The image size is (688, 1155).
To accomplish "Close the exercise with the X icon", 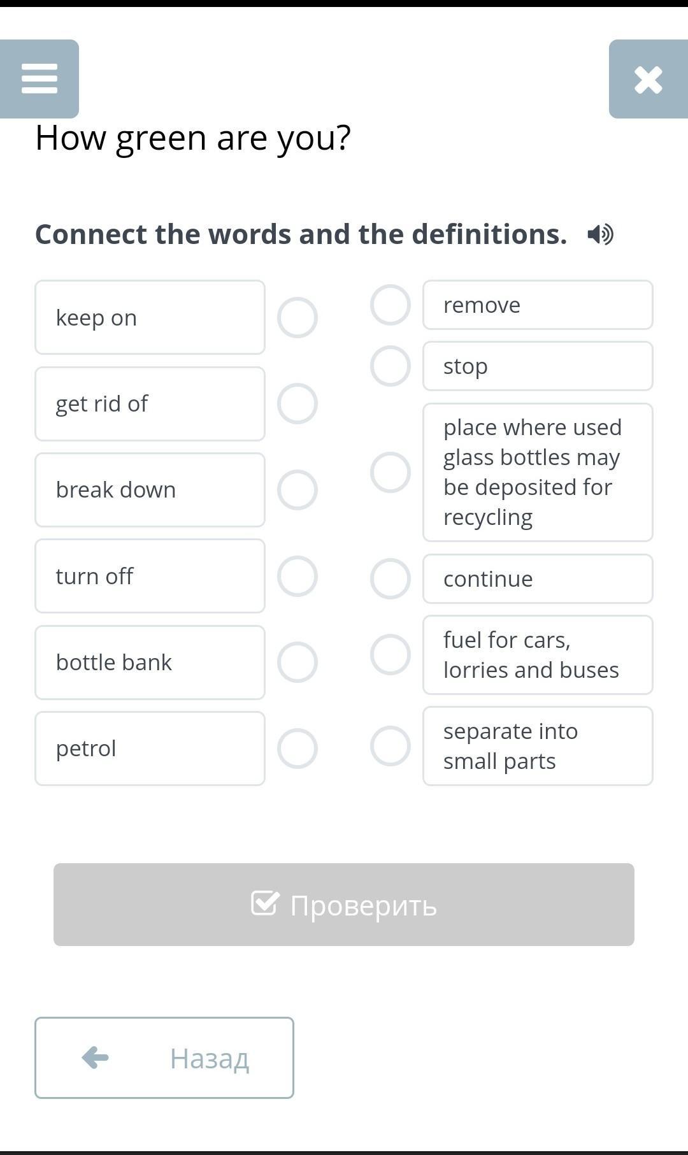I will [x=648, y=80].
